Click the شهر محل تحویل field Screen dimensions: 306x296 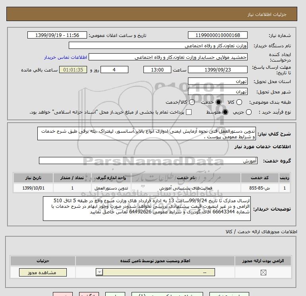[218, 91]
